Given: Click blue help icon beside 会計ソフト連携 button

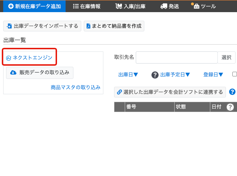Looking at the screenshot, I should (x=232, y=92).
